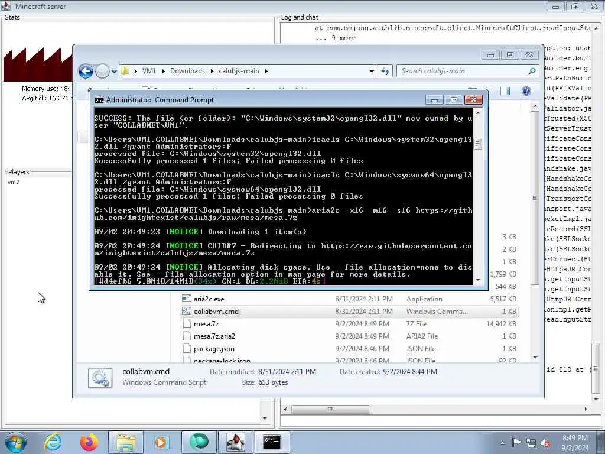
Task: Click the collabvm.cmd gear script icon
Action: point(186,311)
